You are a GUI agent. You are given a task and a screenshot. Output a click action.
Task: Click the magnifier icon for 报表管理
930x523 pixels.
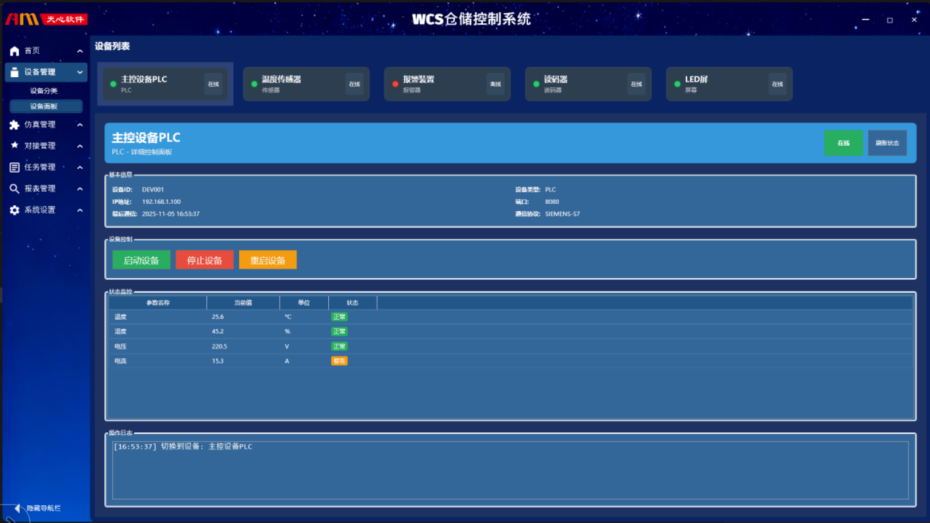coord(15,189)
